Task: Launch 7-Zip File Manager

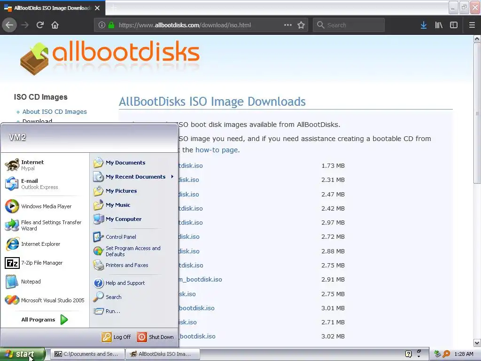Action: tap(45, 263)
